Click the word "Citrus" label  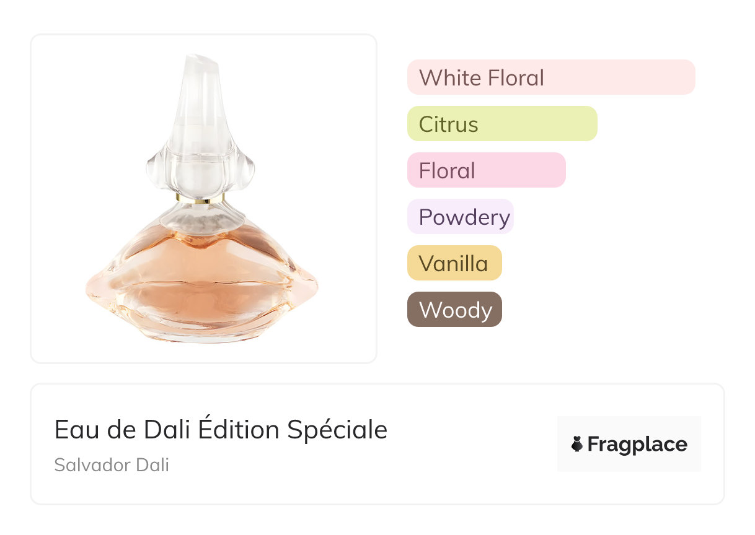coord(448,124)
